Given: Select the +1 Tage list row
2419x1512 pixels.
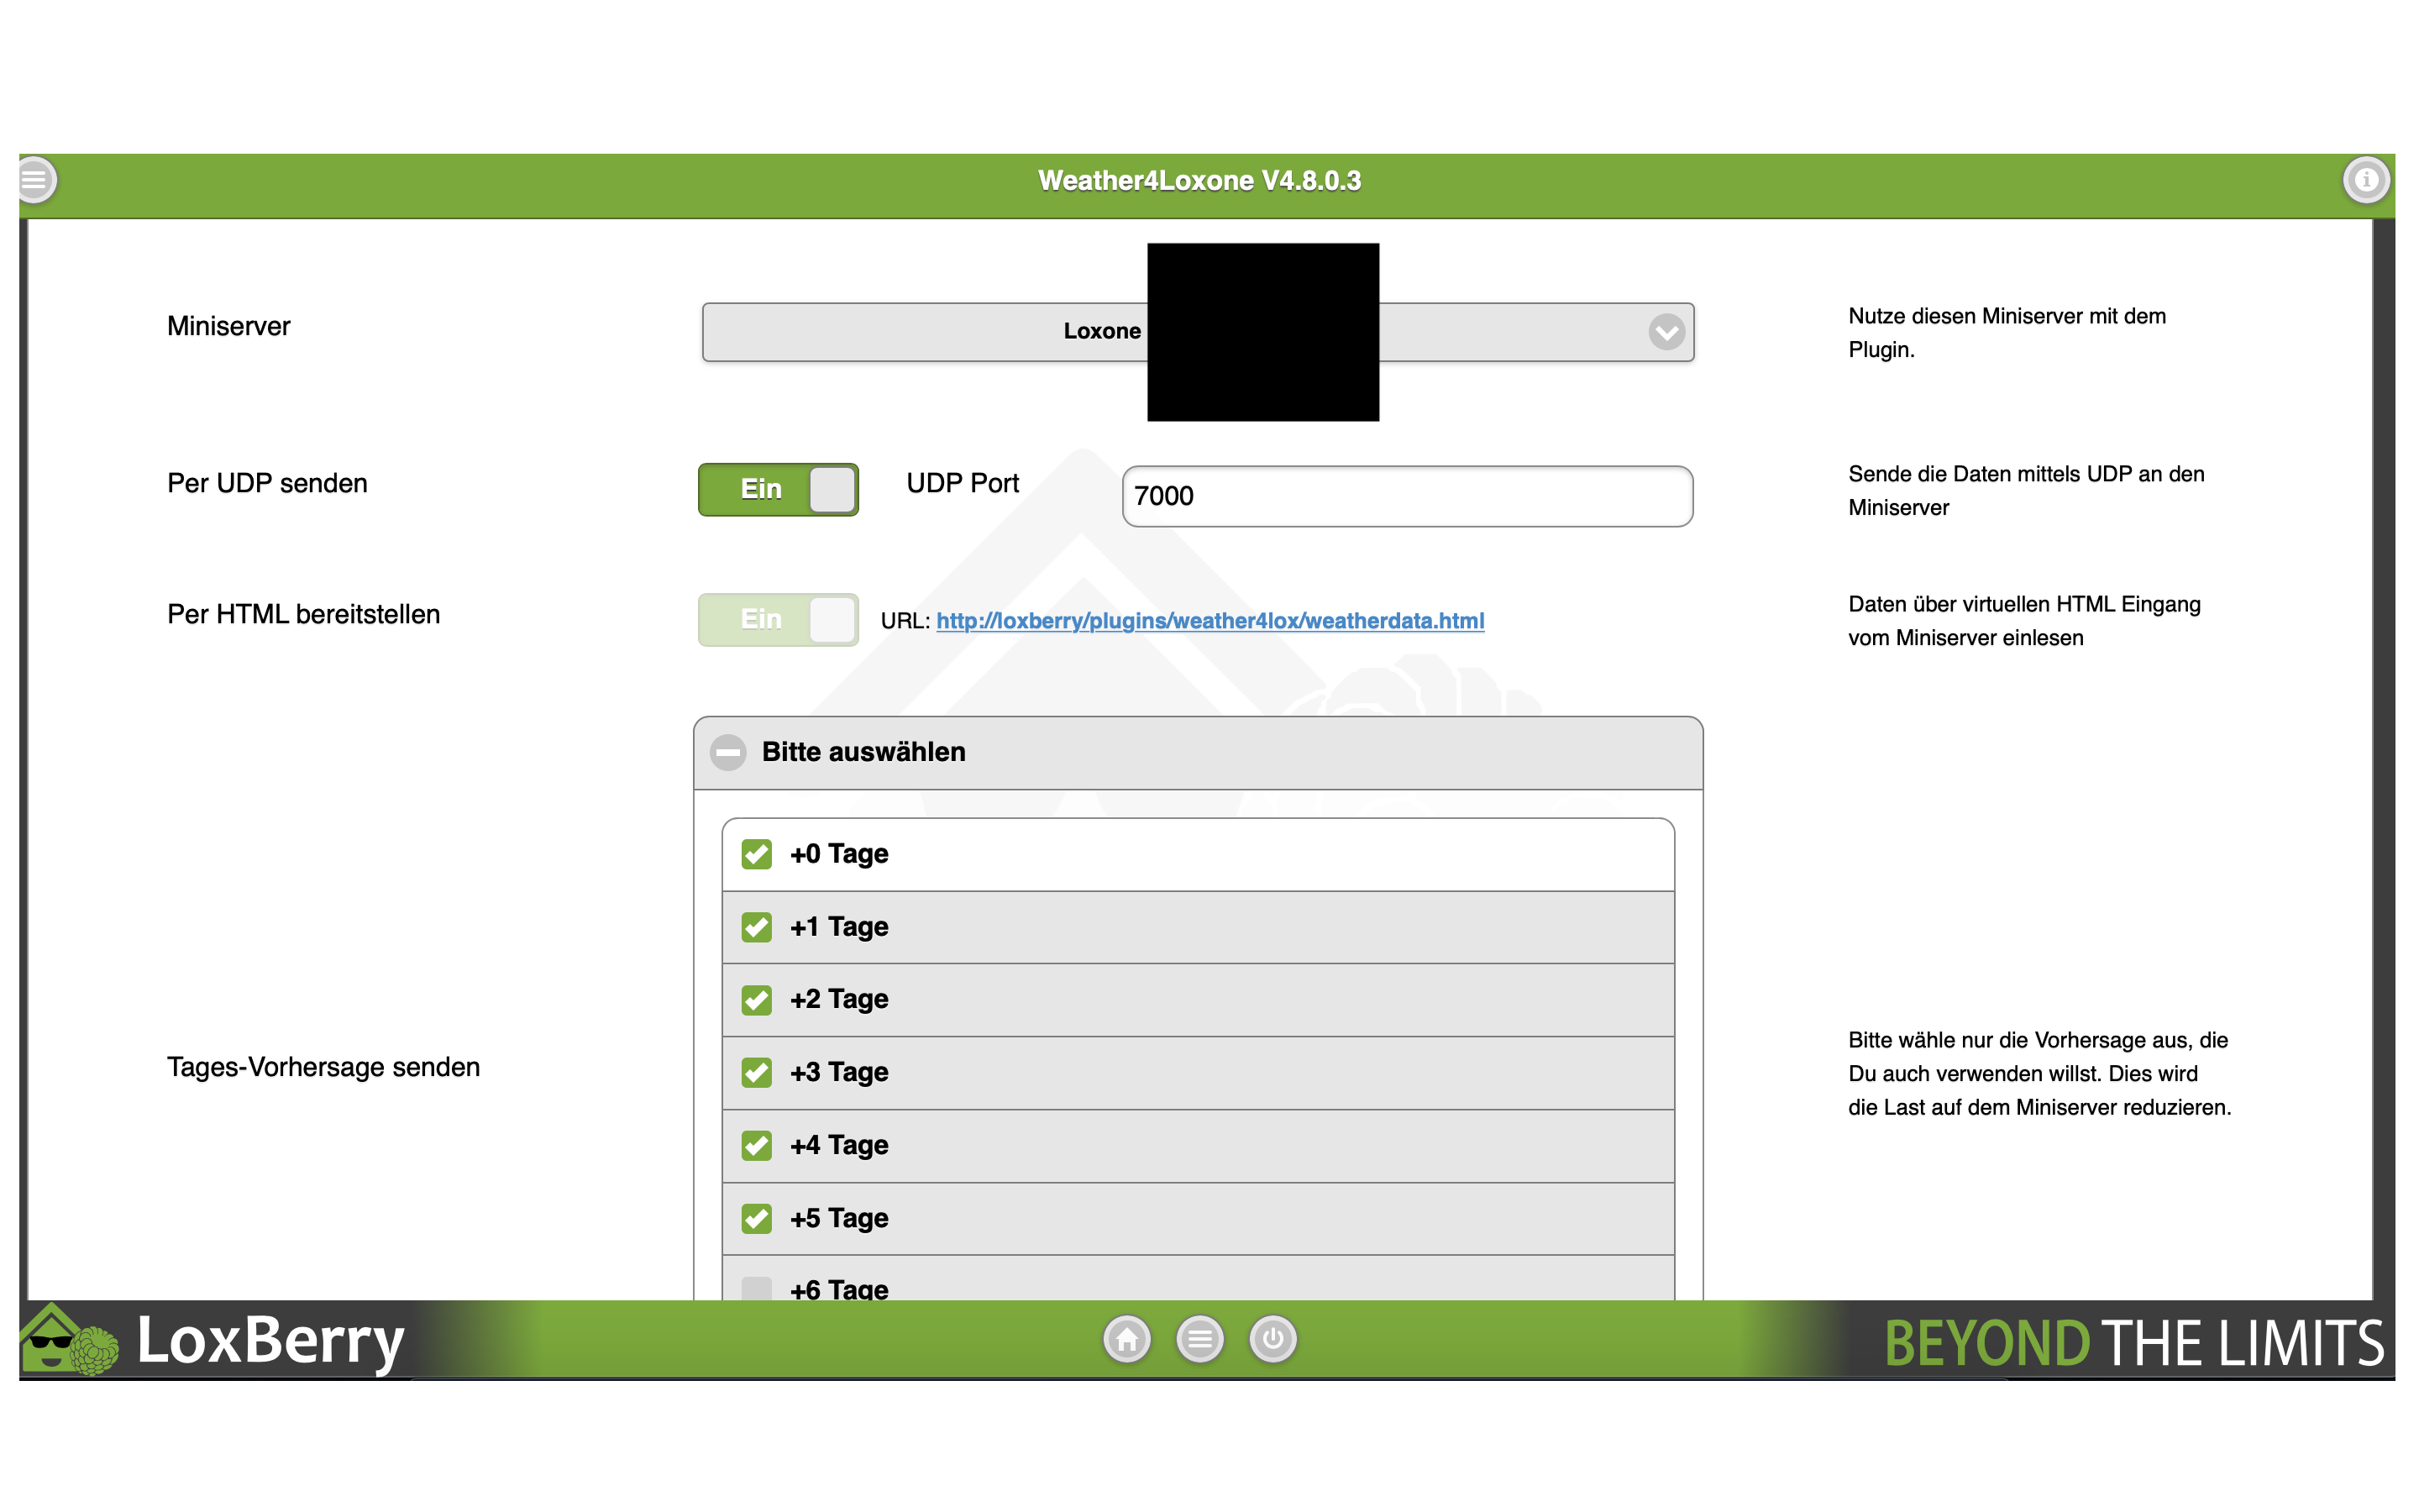Looking at the screenshot, I should (x=1197, y=927).
